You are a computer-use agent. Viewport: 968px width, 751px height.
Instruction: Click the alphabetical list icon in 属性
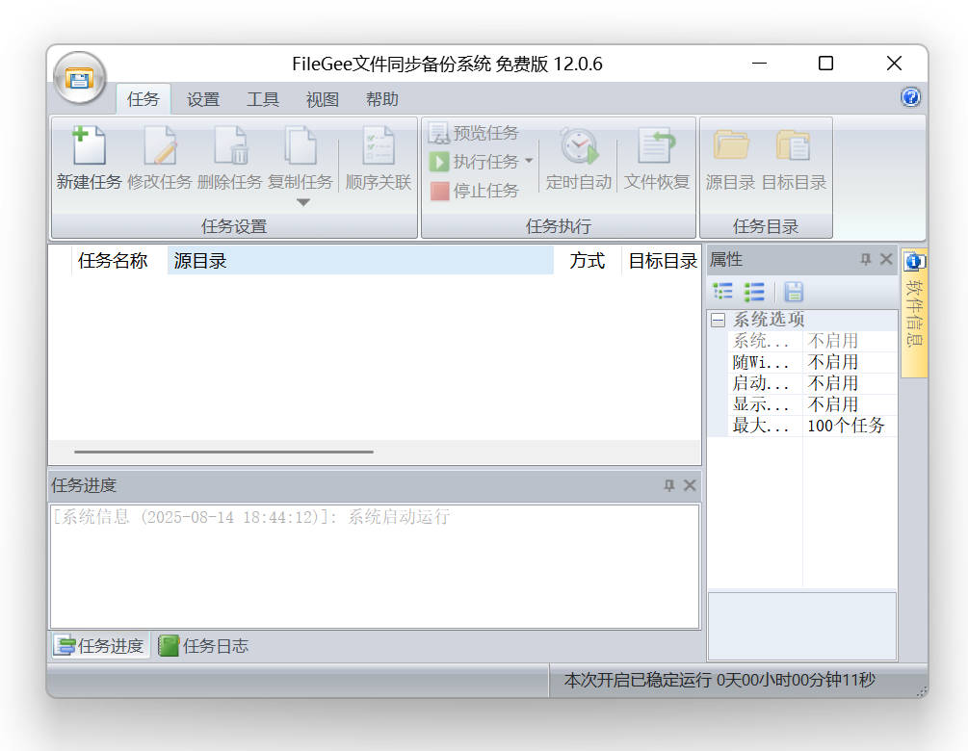coord(754,292)
